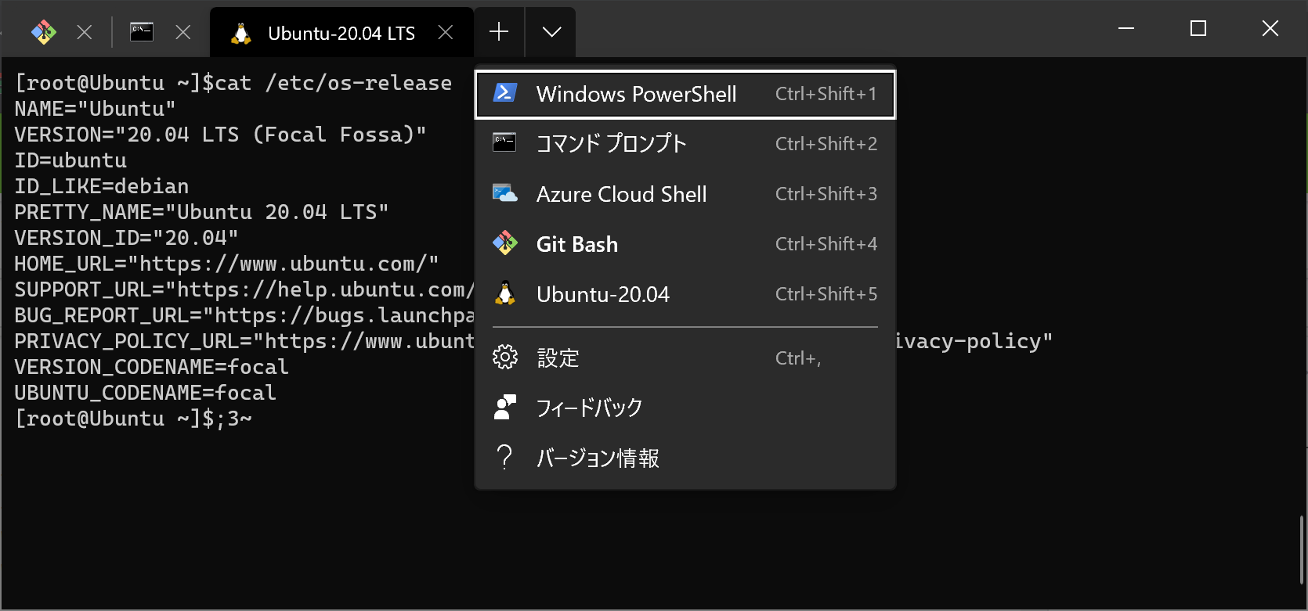The image size is (1308, 611).
Task: Click the VERSION_CODENAME=focal output line
Action: coord(152,367)
